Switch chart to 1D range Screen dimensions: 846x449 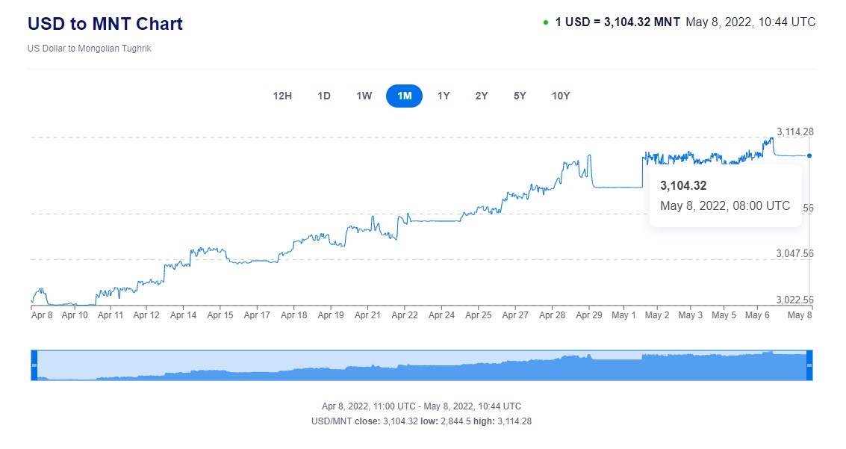coord(324,96)
